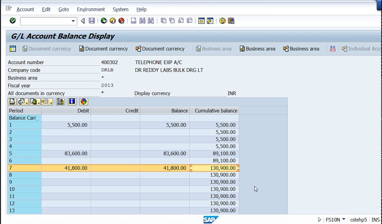The height and width of the screenshot is (224, 382).
Task: Expand the status bar with the triangle
Action: (319, 220)
